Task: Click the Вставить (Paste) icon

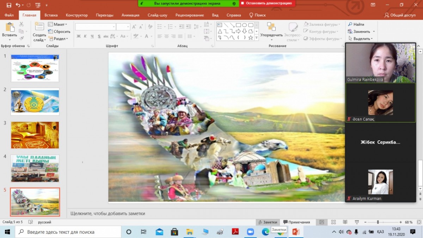Action: click(10, 28)
